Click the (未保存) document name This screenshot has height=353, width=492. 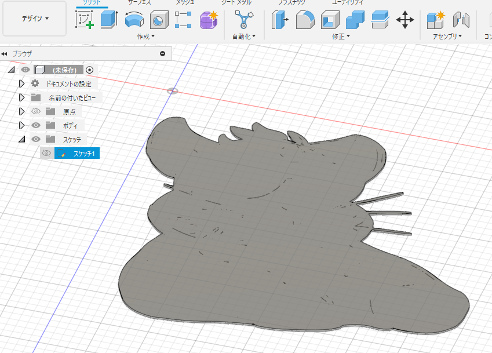pyautogui.click(x=64, y=70)
